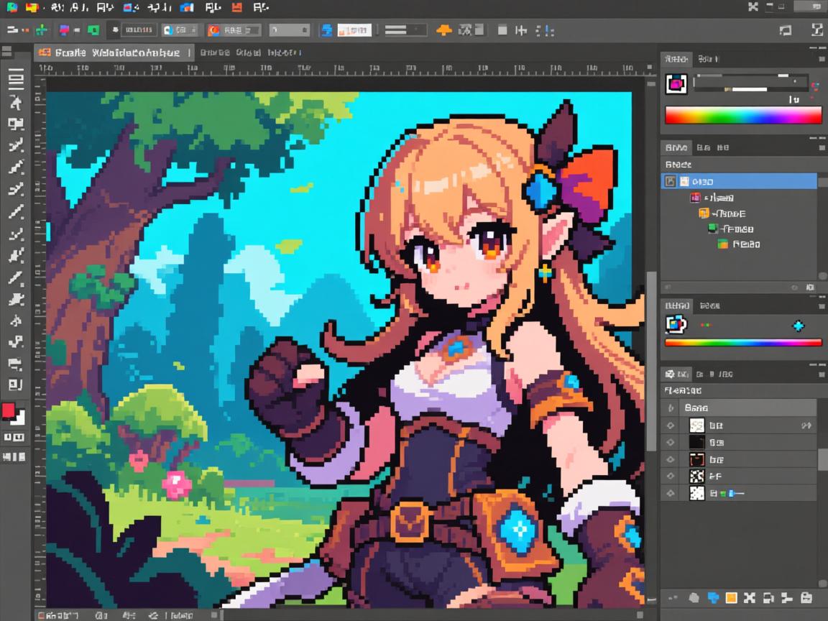Select the highlighted root item in the tree panel
Screen dimensions: 828x621
point(740,181)
